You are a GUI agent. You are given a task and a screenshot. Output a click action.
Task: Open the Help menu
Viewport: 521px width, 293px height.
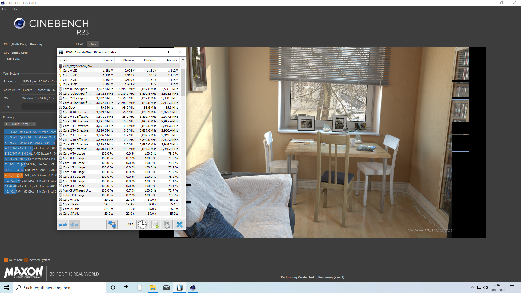point(14,9)
